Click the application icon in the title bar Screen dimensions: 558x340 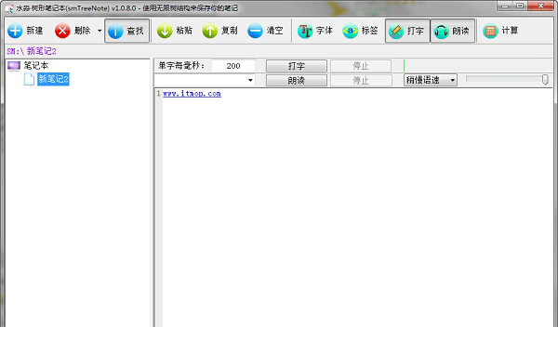pos(9,8)
